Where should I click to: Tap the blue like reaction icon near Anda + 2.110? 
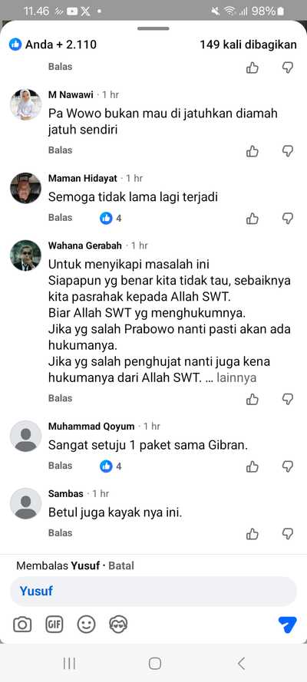15,44
